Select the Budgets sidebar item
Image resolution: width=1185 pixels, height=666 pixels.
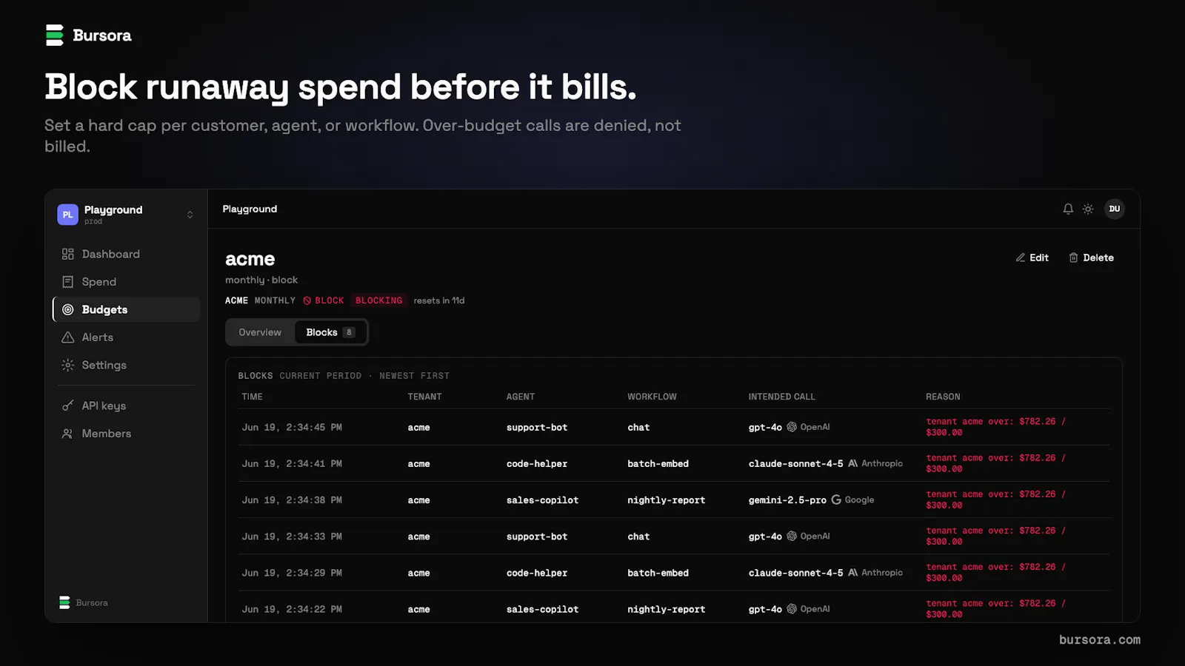tap(126, 309)
